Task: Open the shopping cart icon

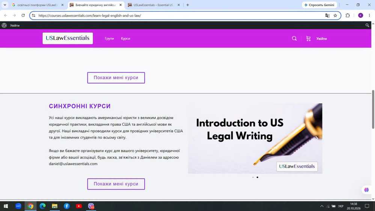Action: [x=308, y=39]
